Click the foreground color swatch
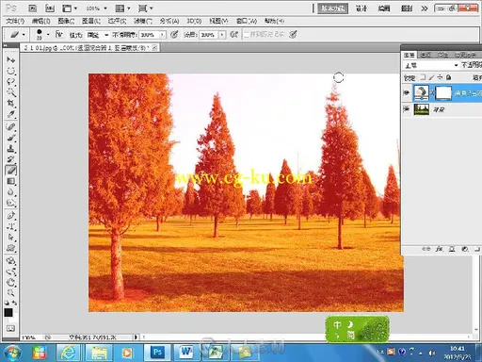482x362 pixels. 8,312
